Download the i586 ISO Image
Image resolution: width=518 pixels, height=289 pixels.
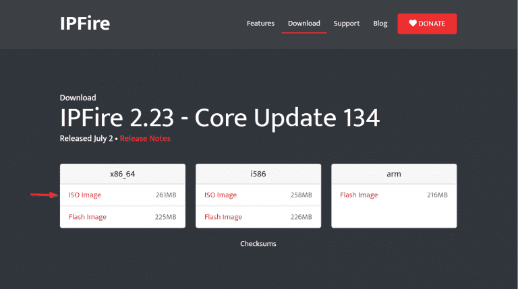coord(221,195)
